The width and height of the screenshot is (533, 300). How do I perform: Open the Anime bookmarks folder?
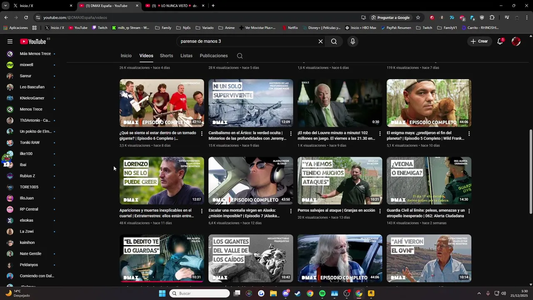click(226, 28)
